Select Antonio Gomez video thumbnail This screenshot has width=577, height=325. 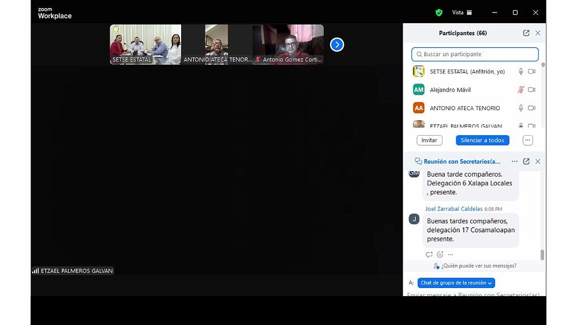(288, 44)
